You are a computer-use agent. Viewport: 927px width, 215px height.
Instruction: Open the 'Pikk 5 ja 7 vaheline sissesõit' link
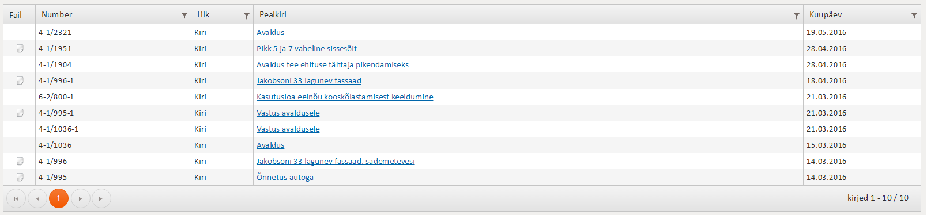click(x=307, y=48)
